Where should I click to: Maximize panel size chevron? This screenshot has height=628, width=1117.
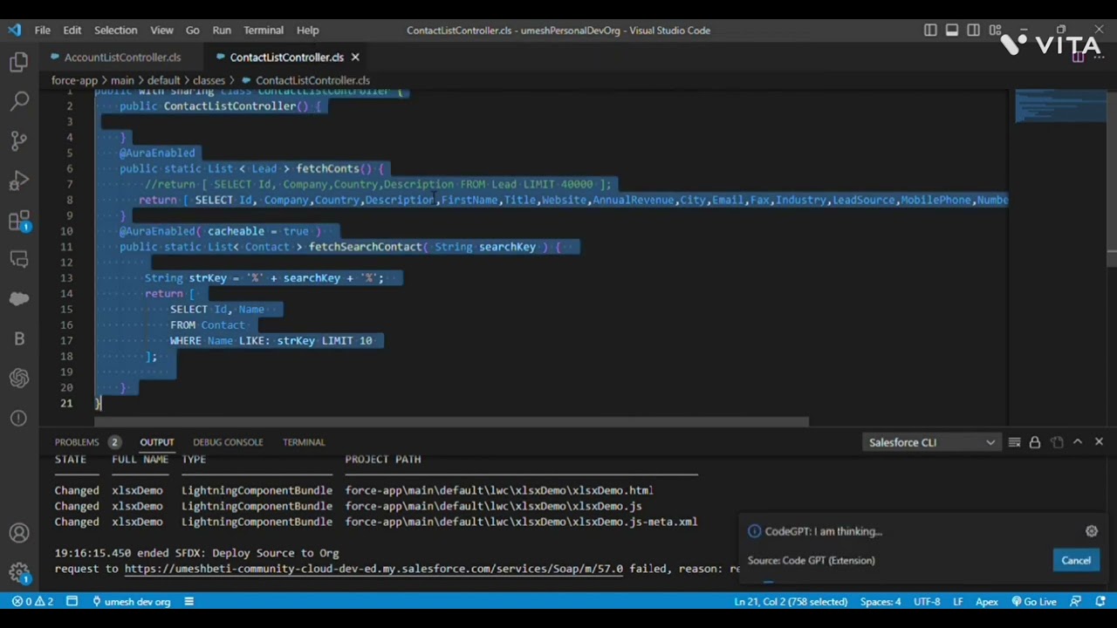point(1078,442)
